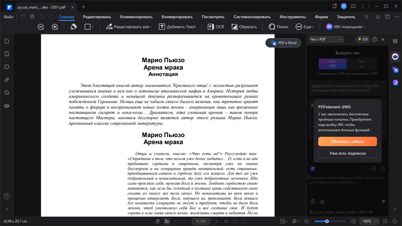The width and height of the screenshot is (402, 226).
Task: Open the Bookmarks panel in left sidebar
Action: click(x=7, y=54)
